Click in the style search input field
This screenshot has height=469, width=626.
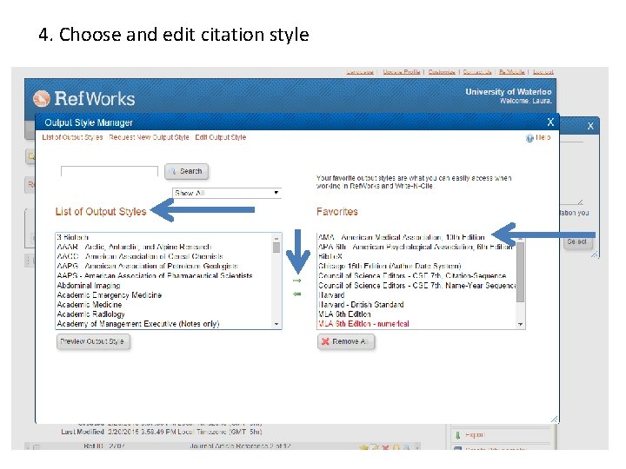[109, 171]
